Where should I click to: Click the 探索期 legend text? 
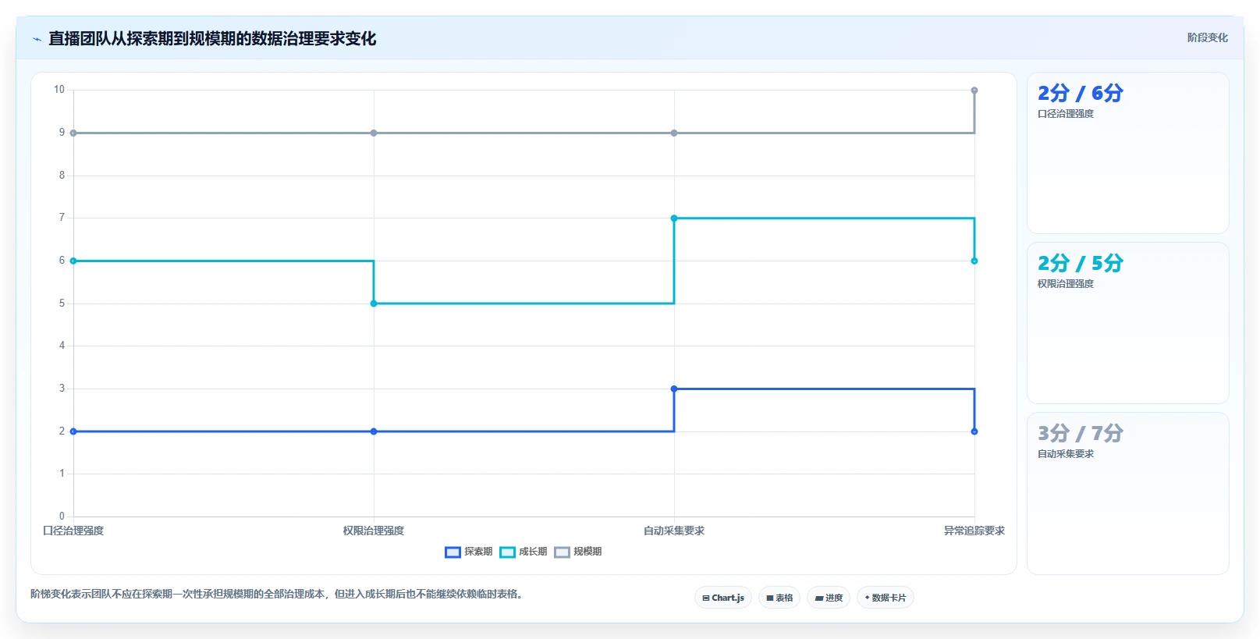click(x=478, y=552)
